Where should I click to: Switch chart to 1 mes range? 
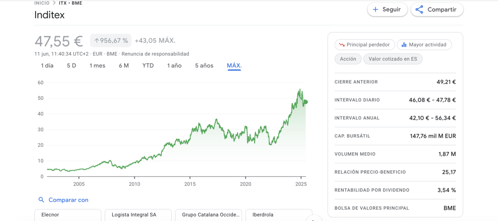point(97,66)
